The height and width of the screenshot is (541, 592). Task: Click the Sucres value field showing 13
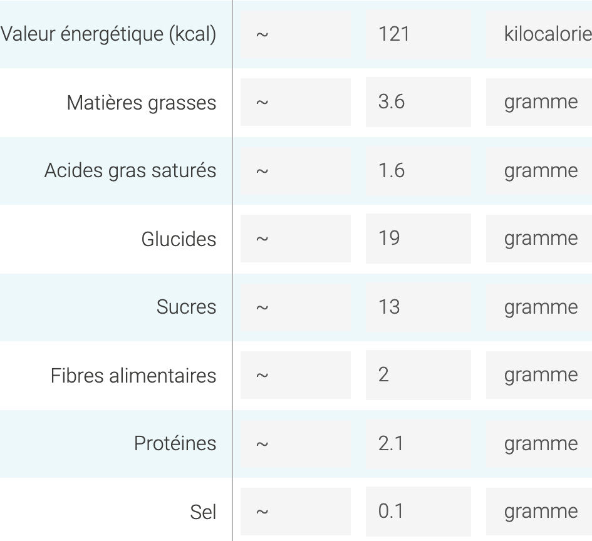(418, 307)
